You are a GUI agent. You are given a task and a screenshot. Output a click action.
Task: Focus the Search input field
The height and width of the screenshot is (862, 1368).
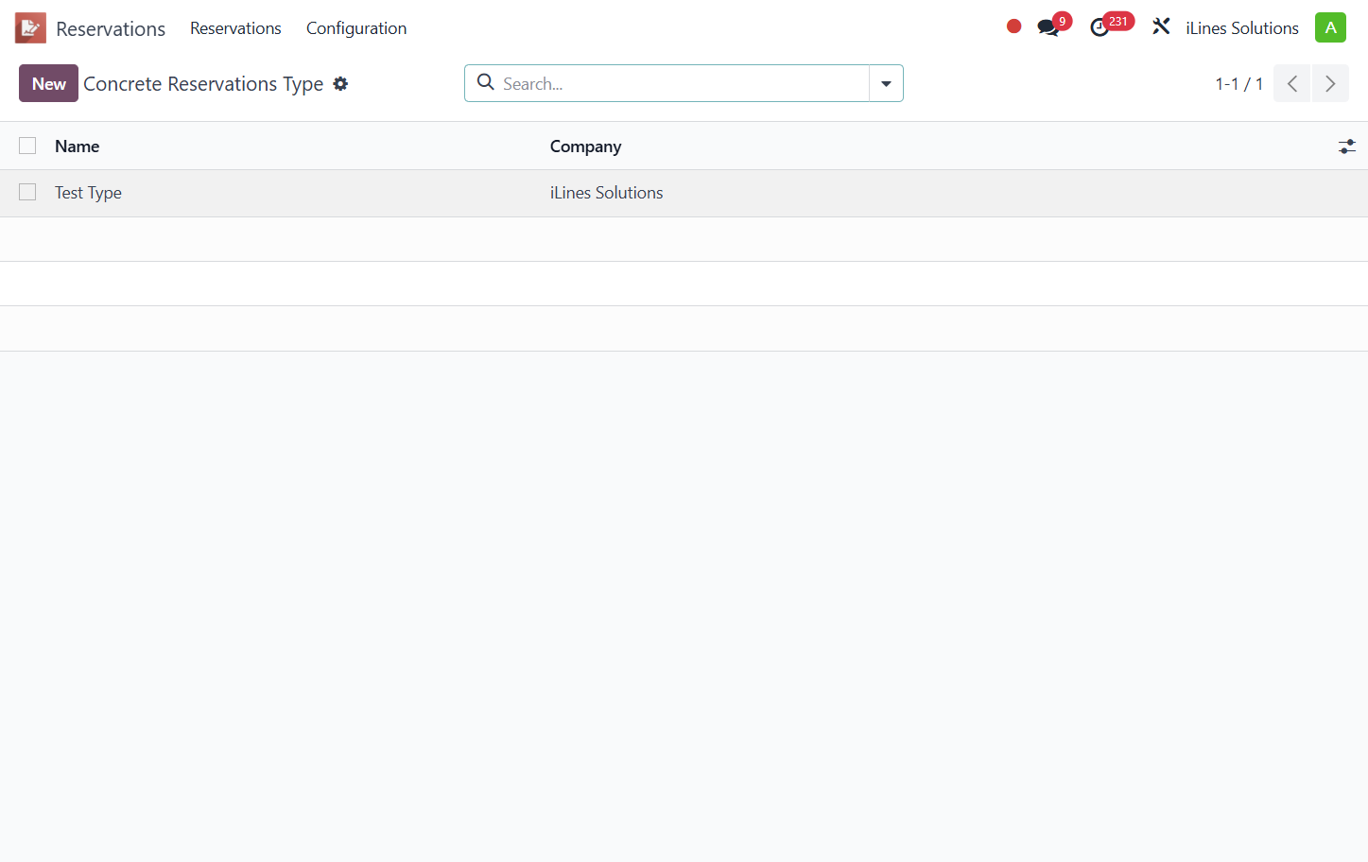pyautogui.click(x=683, y=83)
